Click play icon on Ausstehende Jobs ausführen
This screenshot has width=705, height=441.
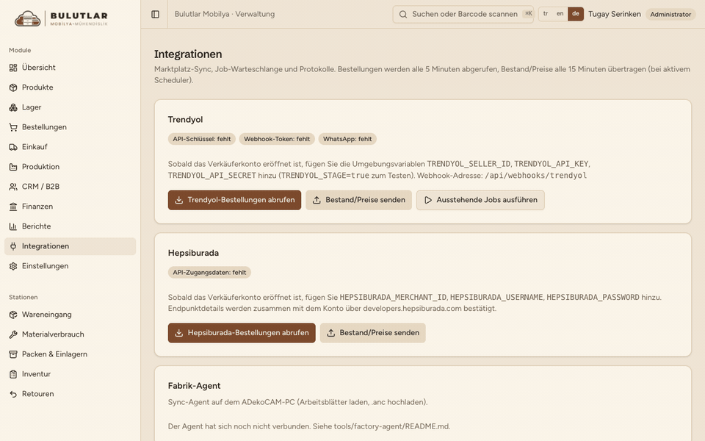428,200
